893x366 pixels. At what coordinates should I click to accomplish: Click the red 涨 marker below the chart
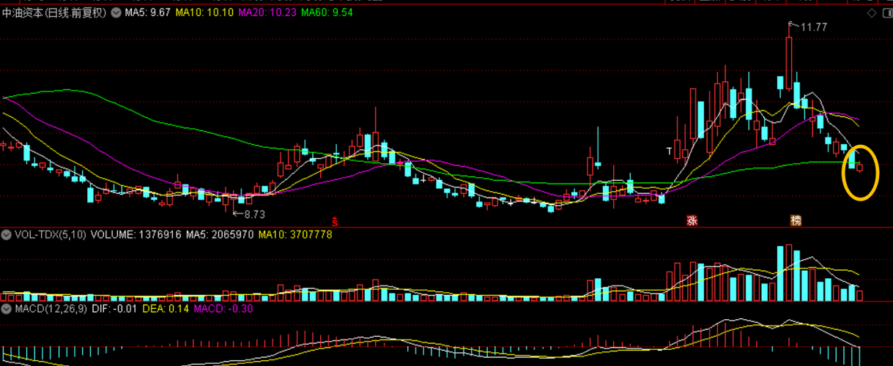692,220
